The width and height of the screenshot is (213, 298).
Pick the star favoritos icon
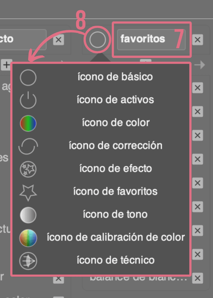point(28,192)
